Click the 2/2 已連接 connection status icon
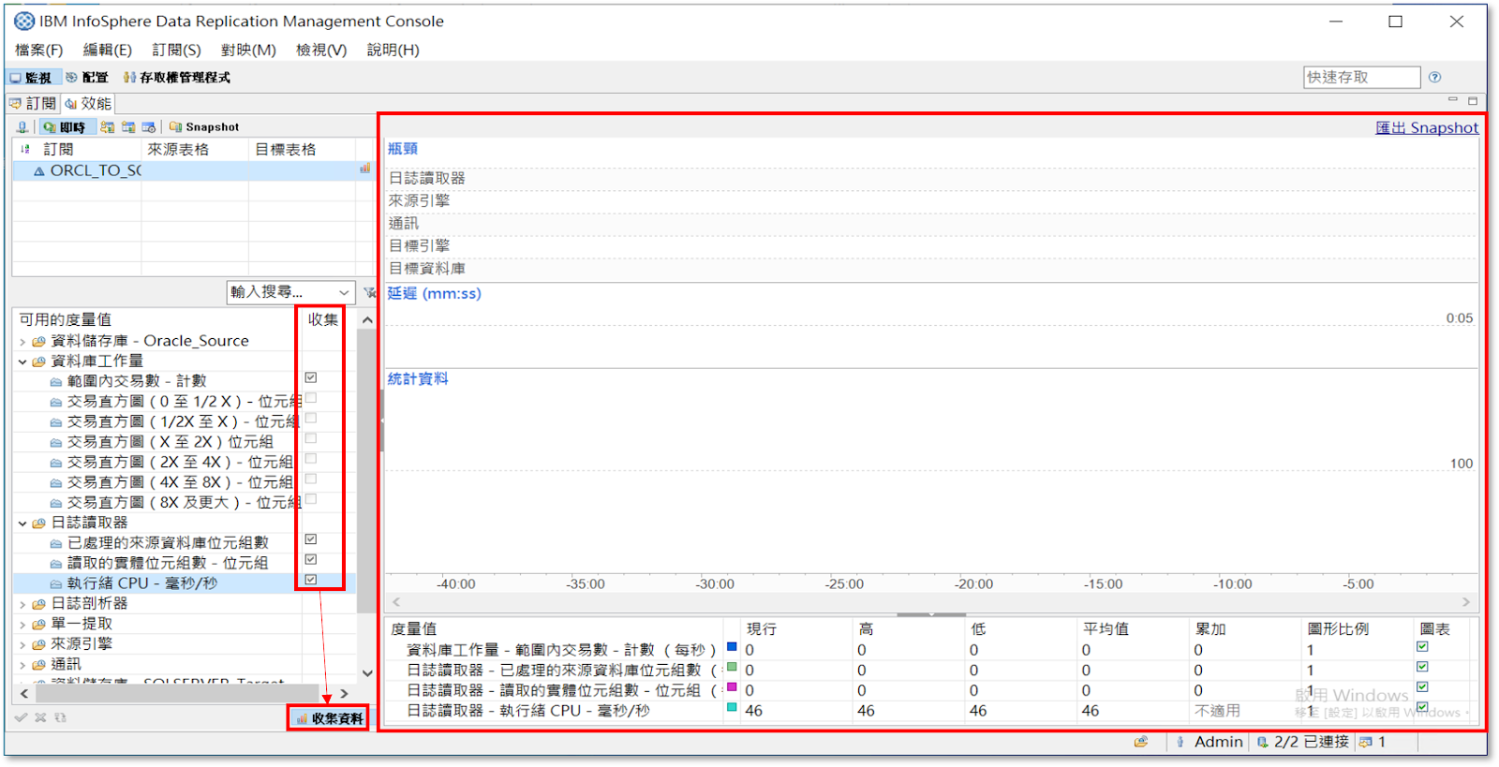Image resolution: width=1499 pixels, height=767 pixels. tap(1262, 742)
